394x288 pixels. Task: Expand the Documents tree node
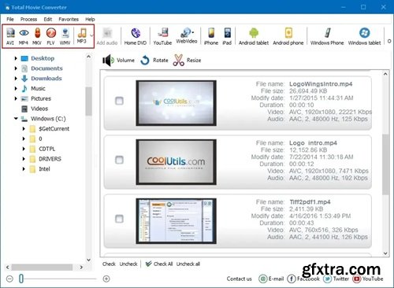point(16,68)
